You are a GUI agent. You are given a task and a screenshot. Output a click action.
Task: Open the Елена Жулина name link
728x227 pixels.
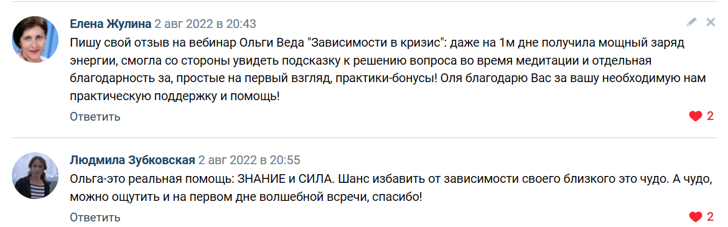(111, 24)
